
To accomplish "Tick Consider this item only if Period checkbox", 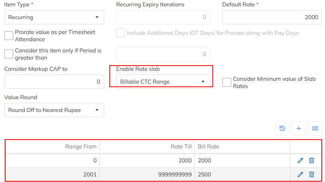I will pos(9,54).
